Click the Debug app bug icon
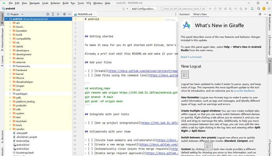 225,9
